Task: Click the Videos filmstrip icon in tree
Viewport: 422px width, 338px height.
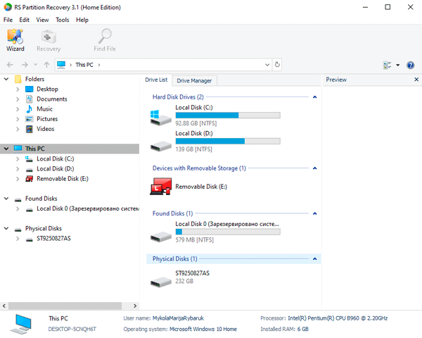Action: coord(29,129)
